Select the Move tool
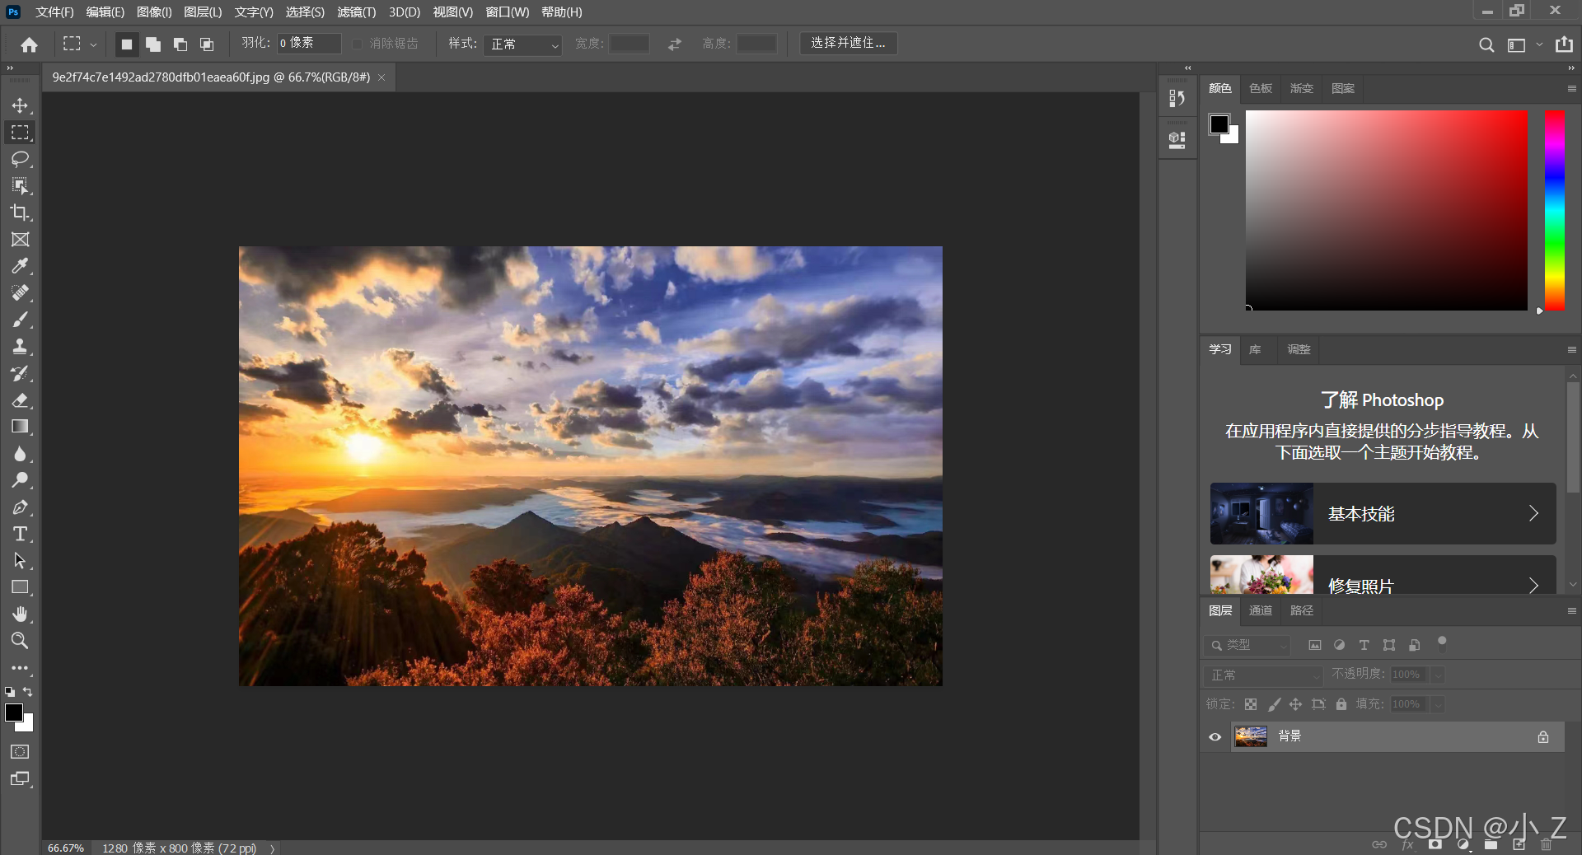The height and width of the screenshot is (855, 1582). click(20, 105)
